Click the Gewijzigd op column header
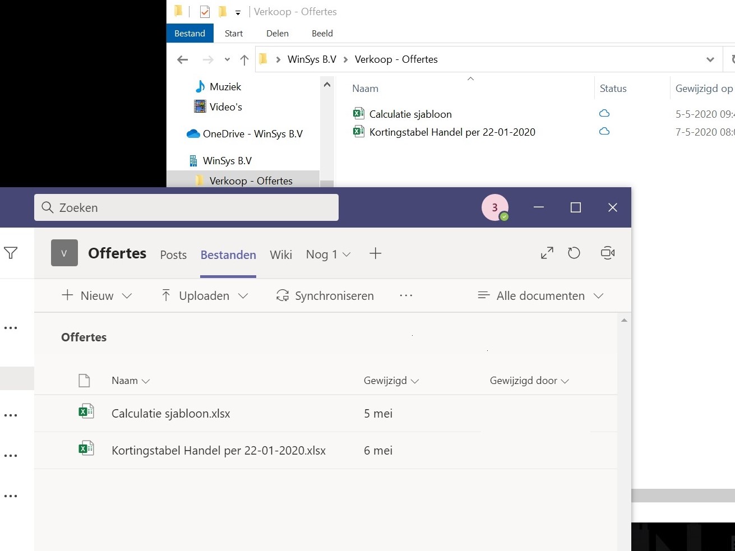Screen dimensions: 735x551 (x=704, y=89)
